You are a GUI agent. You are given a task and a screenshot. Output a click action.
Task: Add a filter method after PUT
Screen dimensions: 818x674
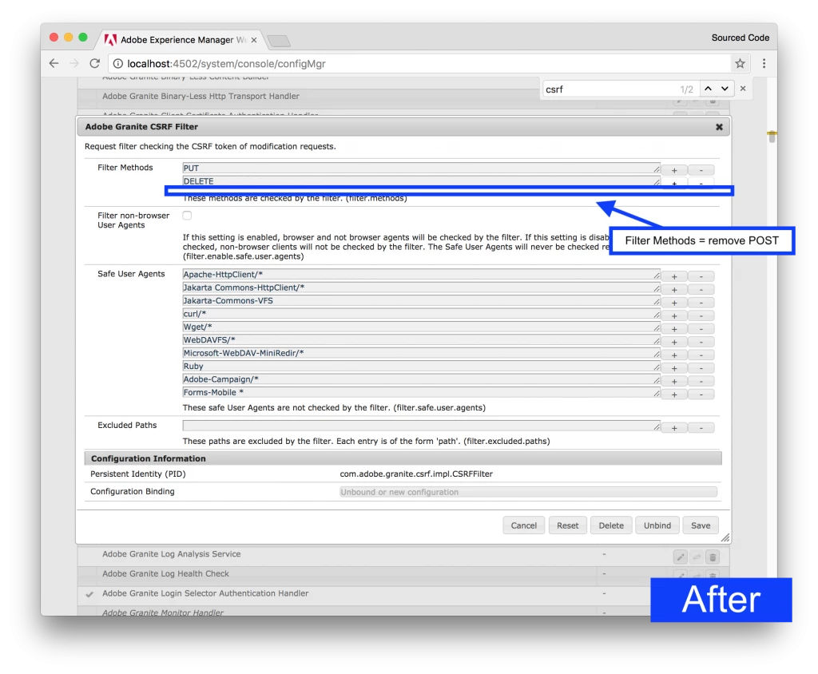point(674,171)
